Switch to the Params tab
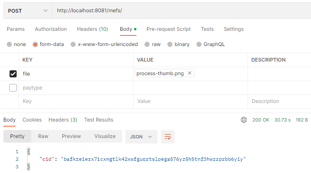The width and height of the screenshot is (311, 173). point(16,29)
